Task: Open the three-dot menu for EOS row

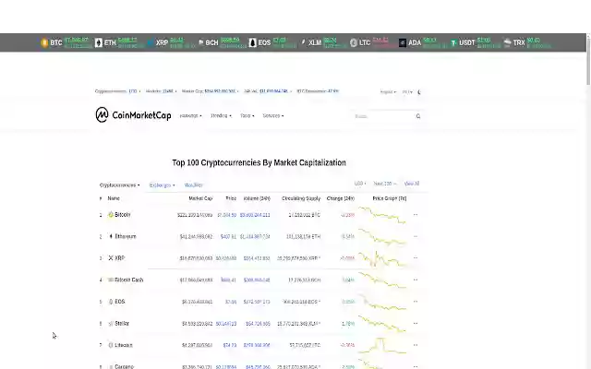Action: (416, 302)
